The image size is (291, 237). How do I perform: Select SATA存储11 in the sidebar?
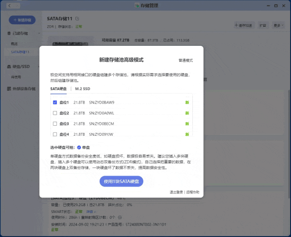coord(20,52)
